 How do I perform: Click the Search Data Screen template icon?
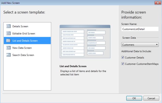[x=8, y=55]
